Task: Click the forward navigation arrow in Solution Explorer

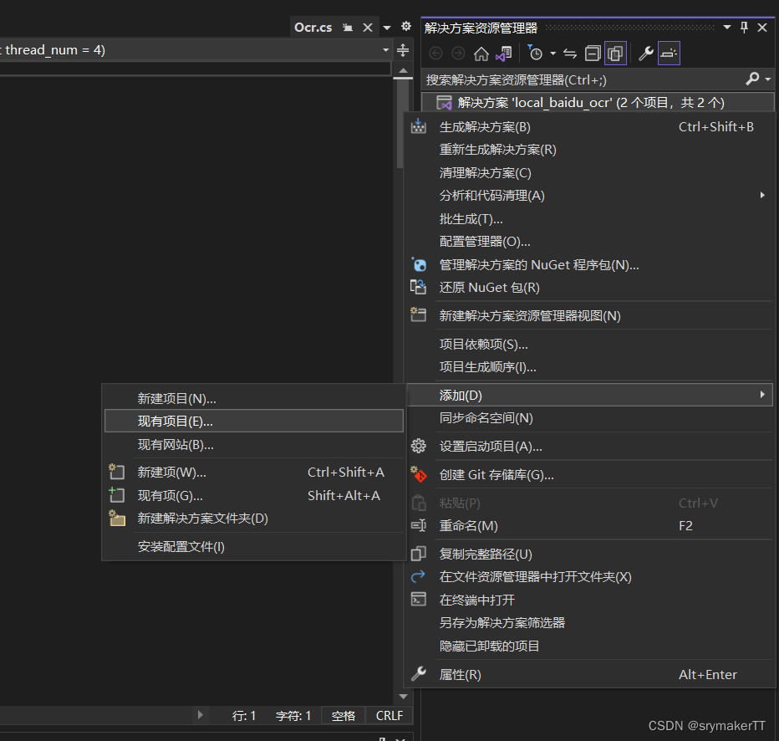Action: (x=458, y=54)
